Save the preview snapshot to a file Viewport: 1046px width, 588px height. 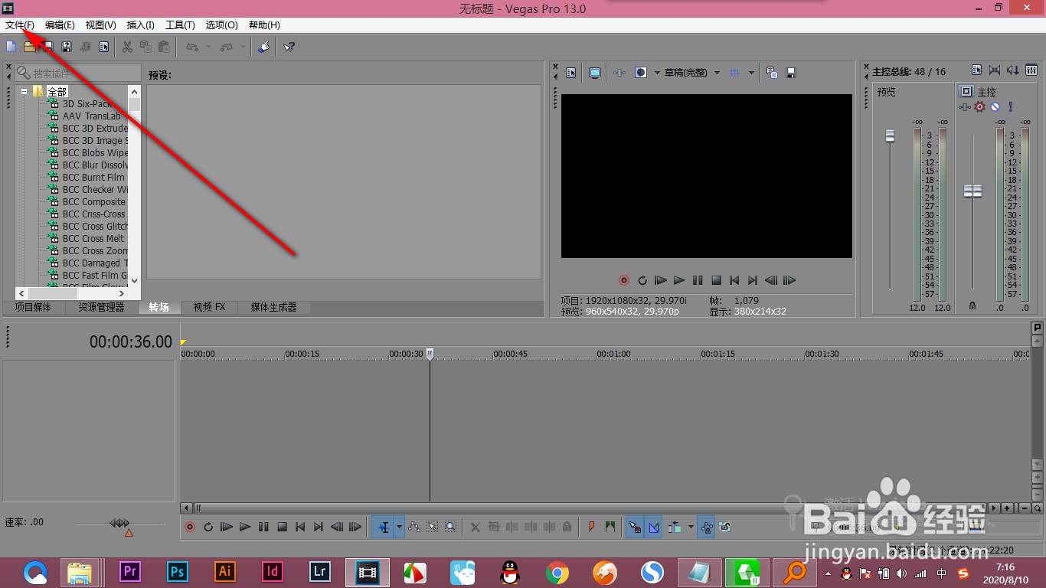(790, 73)
